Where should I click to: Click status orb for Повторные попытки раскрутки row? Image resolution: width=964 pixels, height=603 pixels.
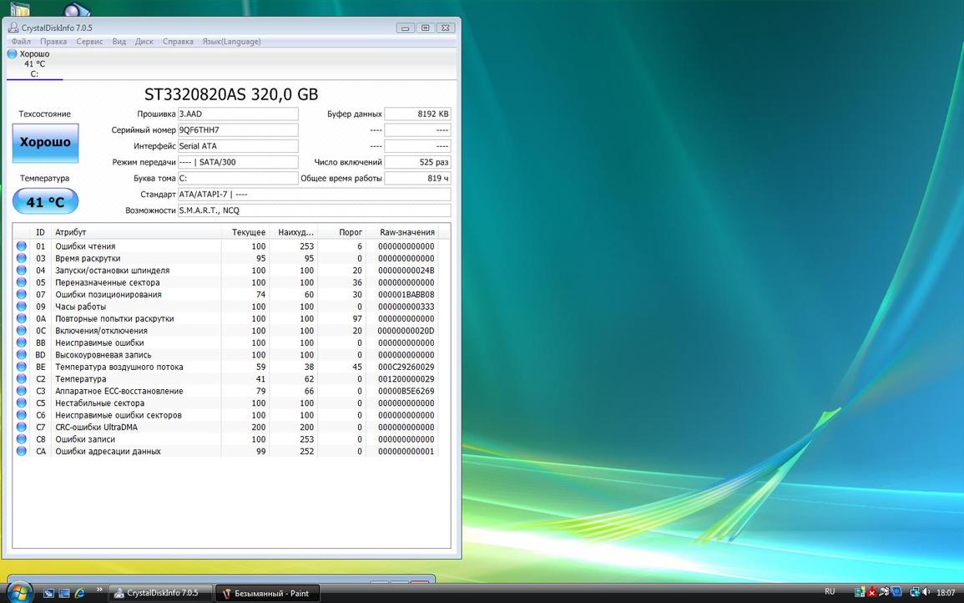click(x=22, y=319)
